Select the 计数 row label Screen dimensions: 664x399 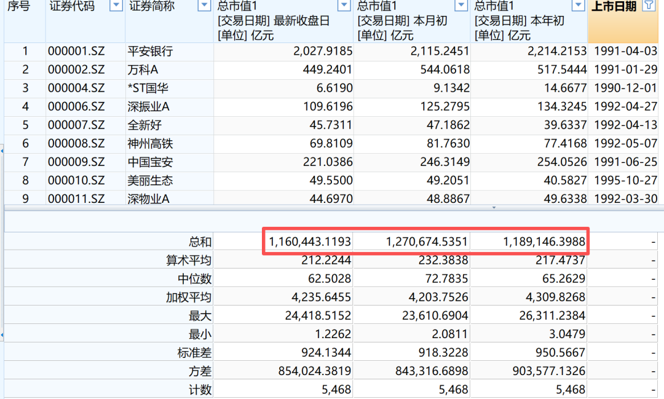tap(200, 390)
